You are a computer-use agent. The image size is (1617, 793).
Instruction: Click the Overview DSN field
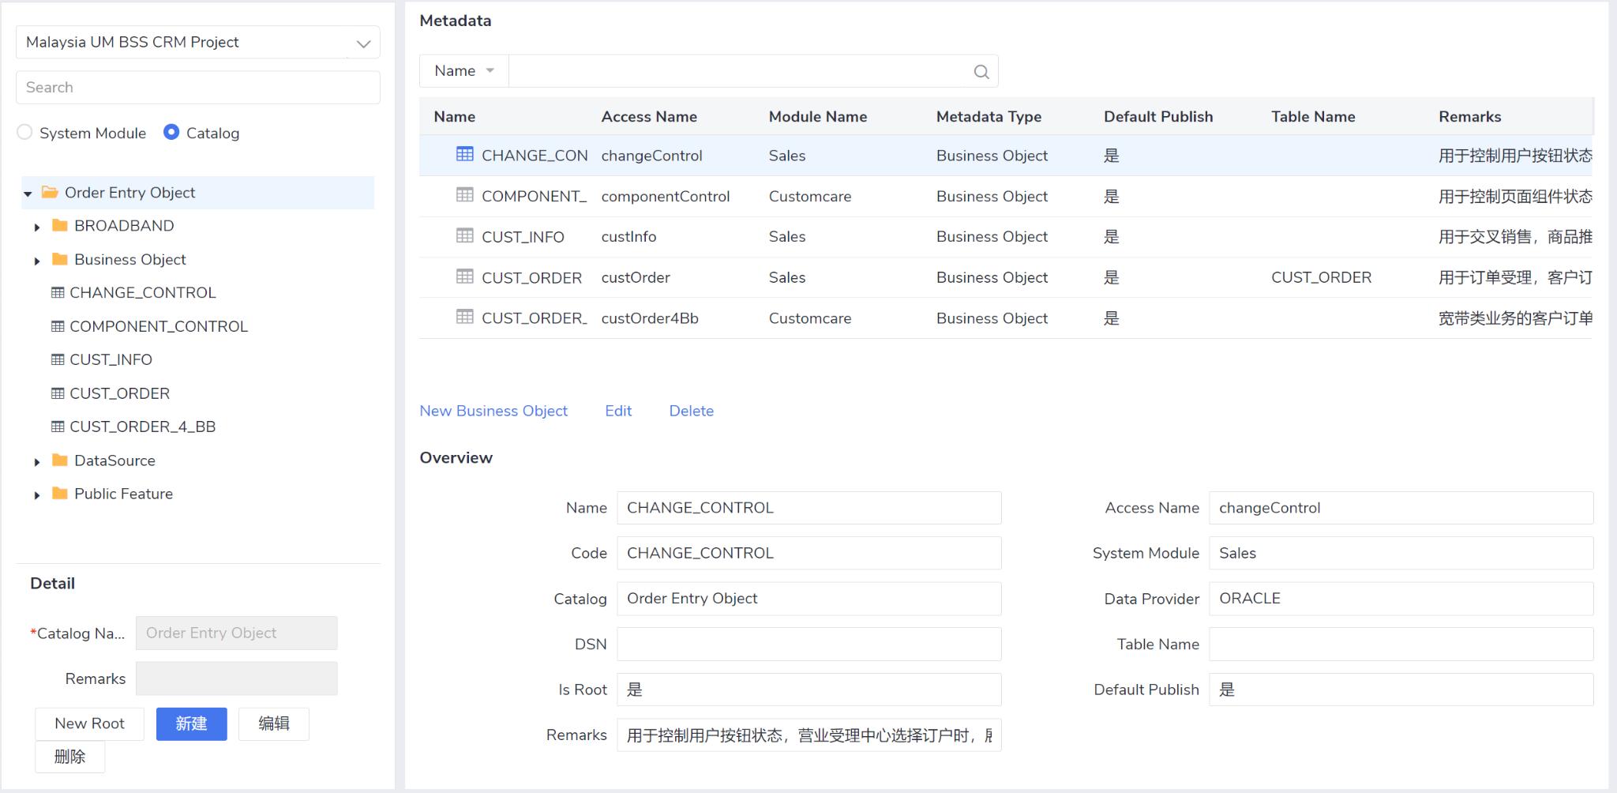tap(808, 644)
